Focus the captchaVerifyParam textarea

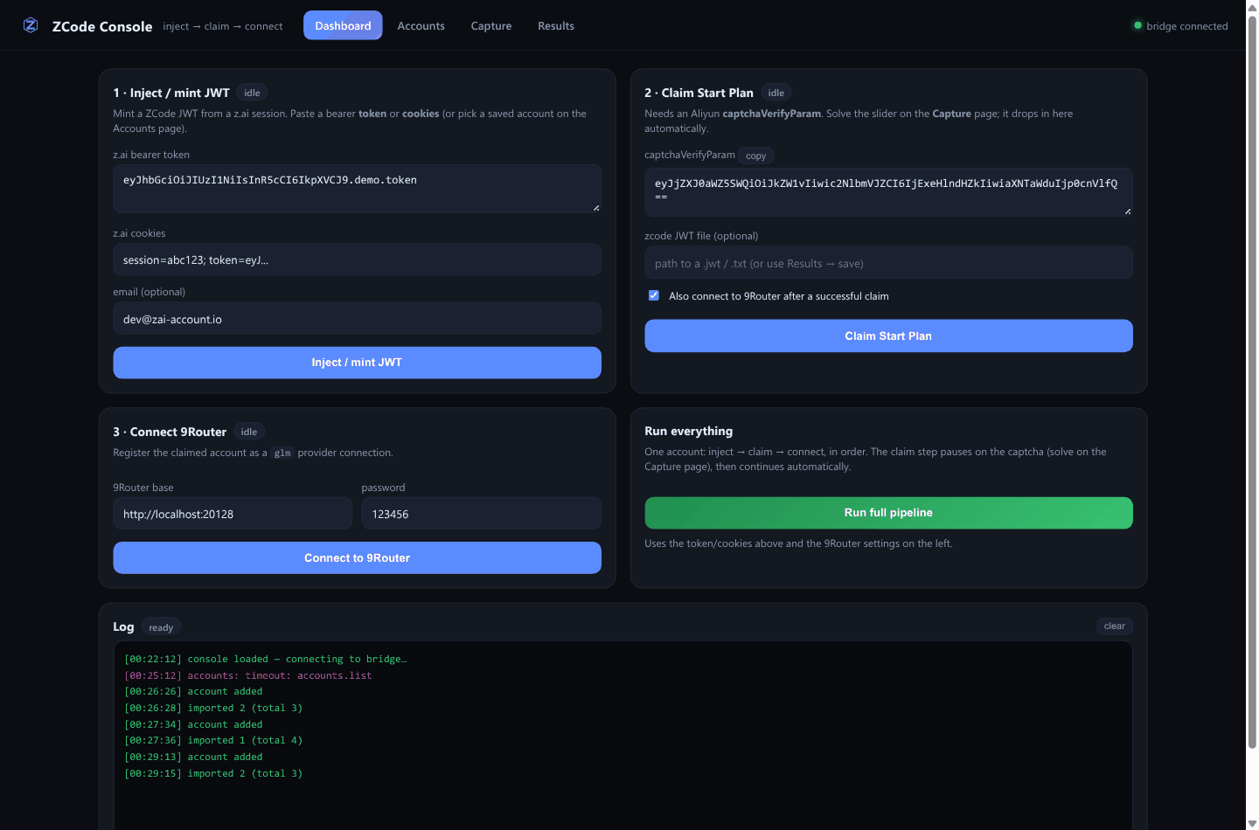coord(888,192)
